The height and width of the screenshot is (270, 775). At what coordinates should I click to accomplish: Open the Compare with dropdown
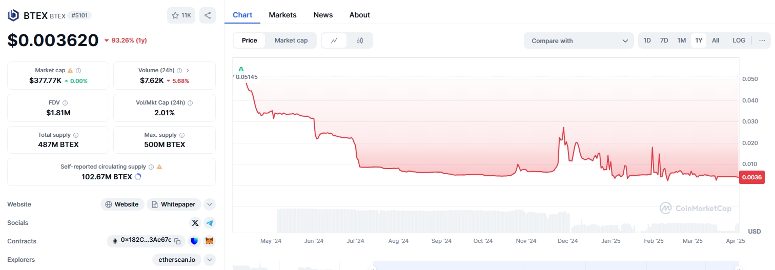(579, 40)
